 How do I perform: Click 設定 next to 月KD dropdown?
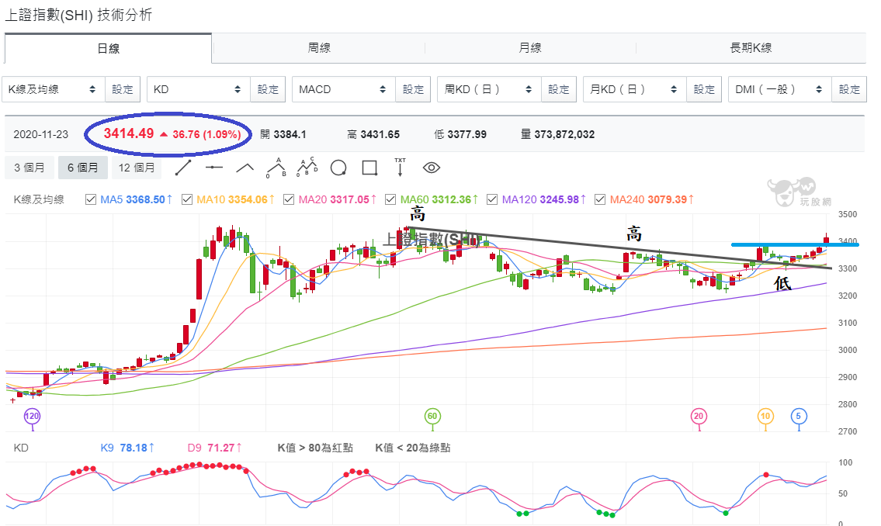704,89
